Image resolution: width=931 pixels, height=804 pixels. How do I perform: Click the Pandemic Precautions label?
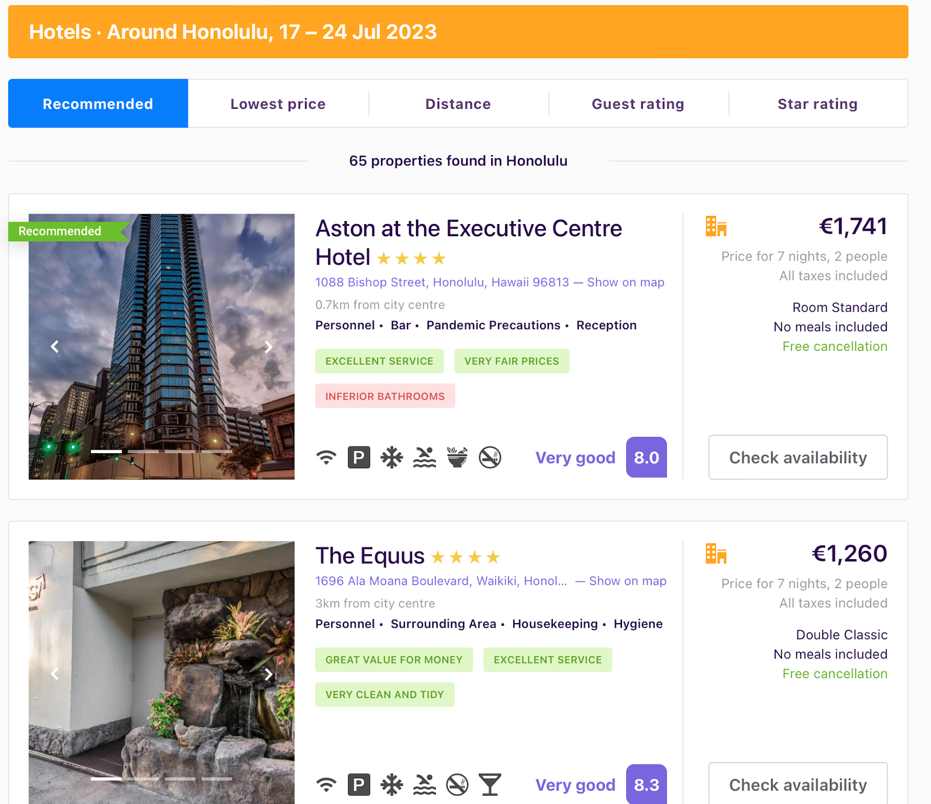point(493,325)
